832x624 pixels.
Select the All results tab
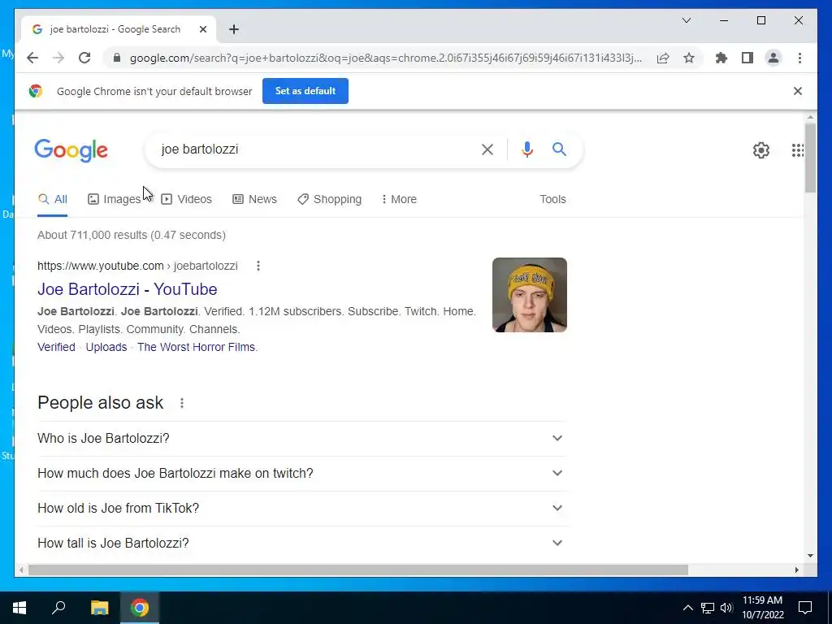pyautogui.click(x=53, y=200)
